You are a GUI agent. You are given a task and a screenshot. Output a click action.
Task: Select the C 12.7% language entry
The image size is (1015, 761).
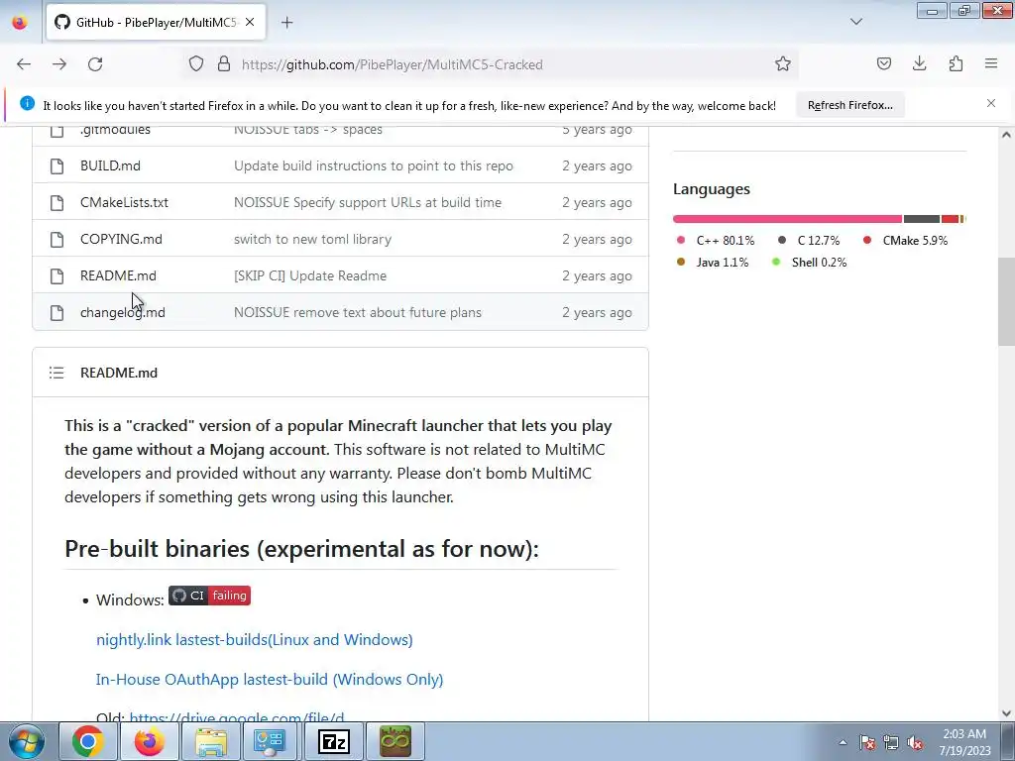(809, 240)
